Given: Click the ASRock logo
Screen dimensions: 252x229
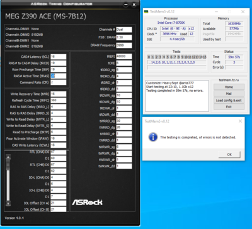Looking at the screenshot, I should 87,202.
